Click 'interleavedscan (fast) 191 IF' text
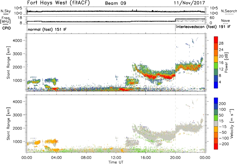Screen dimensions: 237x164 [204, 27]
